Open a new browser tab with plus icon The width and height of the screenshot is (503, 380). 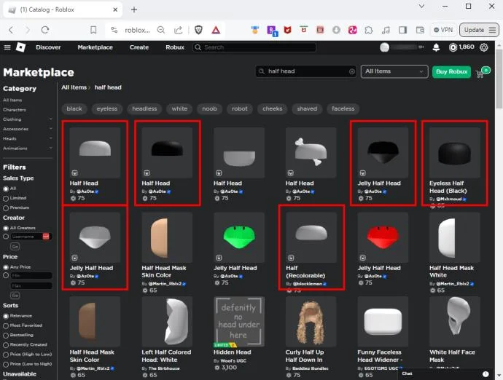coord(134,10)
